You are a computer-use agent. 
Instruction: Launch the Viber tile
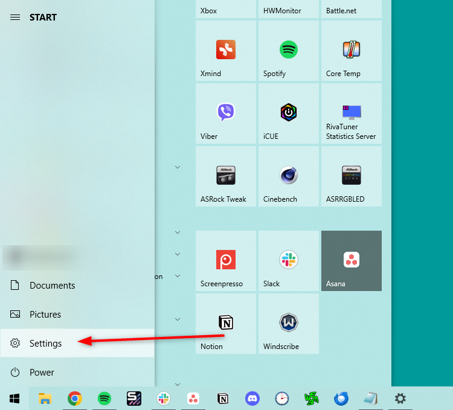[x=226, y=114]
